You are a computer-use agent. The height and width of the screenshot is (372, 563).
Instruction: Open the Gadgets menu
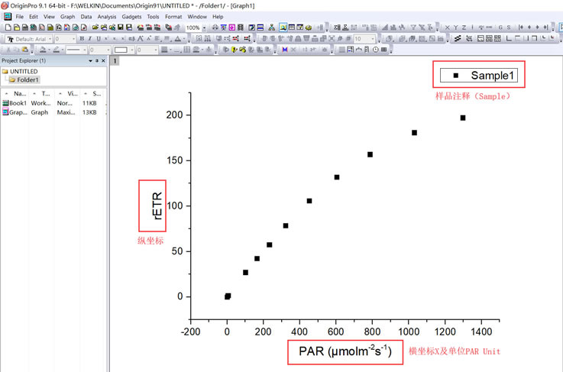(x=131, y=16)
